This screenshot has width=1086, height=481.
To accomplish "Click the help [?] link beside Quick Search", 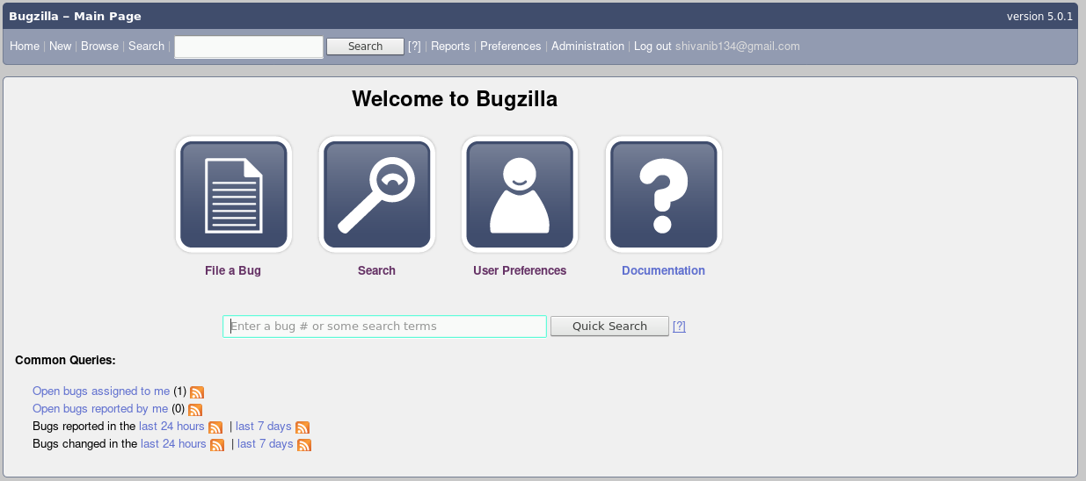I will tap(679, 327).
